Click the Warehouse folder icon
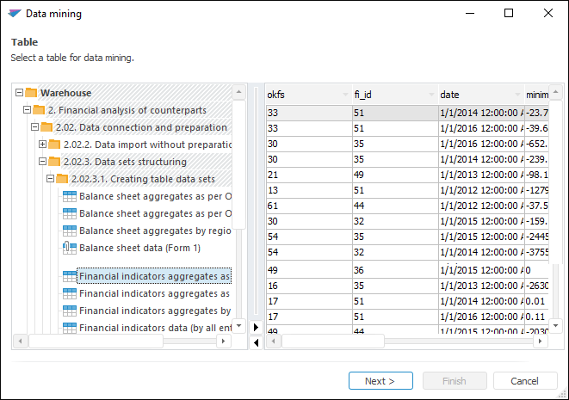 tap(32, 93)
